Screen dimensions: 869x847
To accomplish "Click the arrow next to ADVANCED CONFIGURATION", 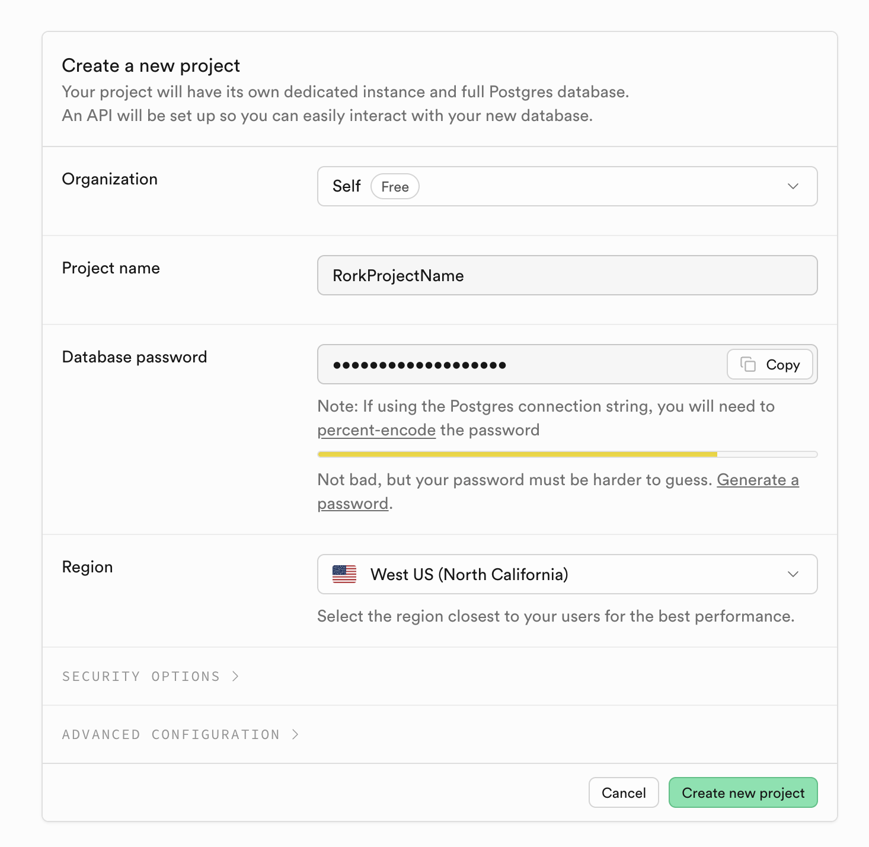I will pyautogui.click(x=295, y=734).
